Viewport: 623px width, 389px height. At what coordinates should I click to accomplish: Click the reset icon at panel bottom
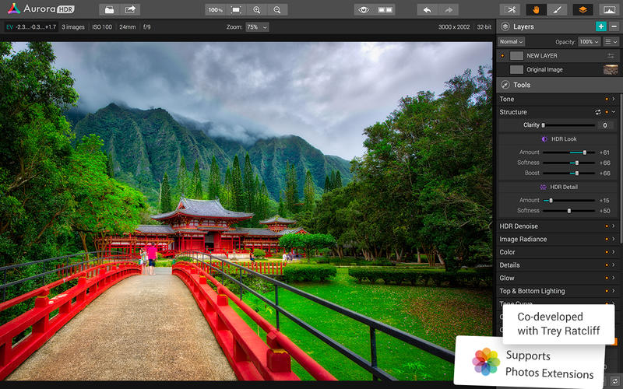pos(615,381)
